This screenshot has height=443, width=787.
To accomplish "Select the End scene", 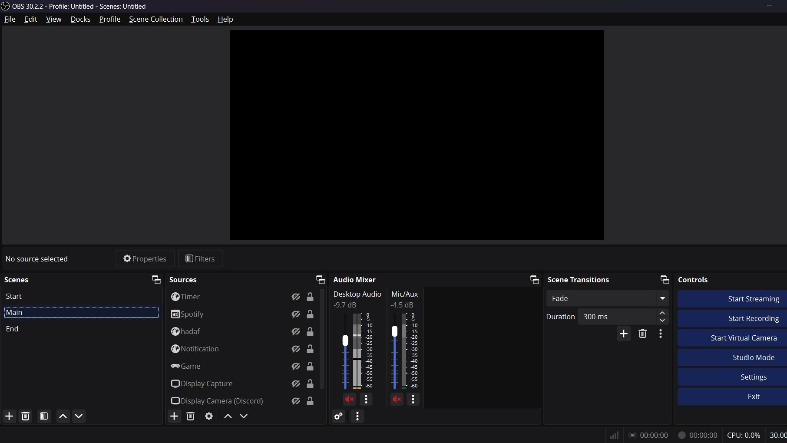I will click(81, 329).
